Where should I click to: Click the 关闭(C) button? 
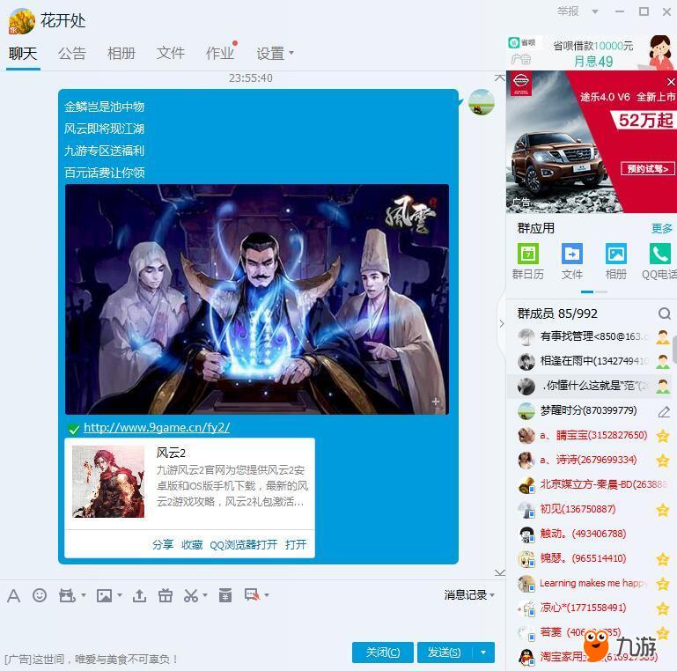(383, 653)
